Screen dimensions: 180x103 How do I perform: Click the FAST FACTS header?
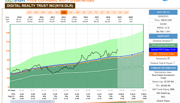163,12
